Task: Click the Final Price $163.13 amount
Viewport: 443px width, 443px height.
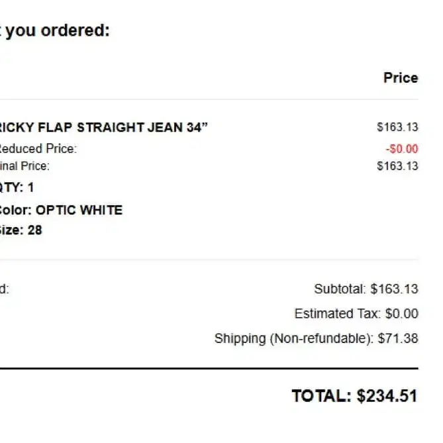Action: (397, 166)
